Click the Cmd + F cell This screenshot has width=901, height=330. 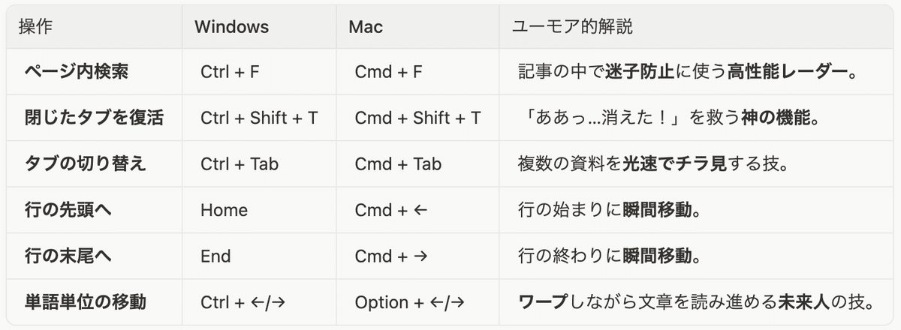point(388,72)
